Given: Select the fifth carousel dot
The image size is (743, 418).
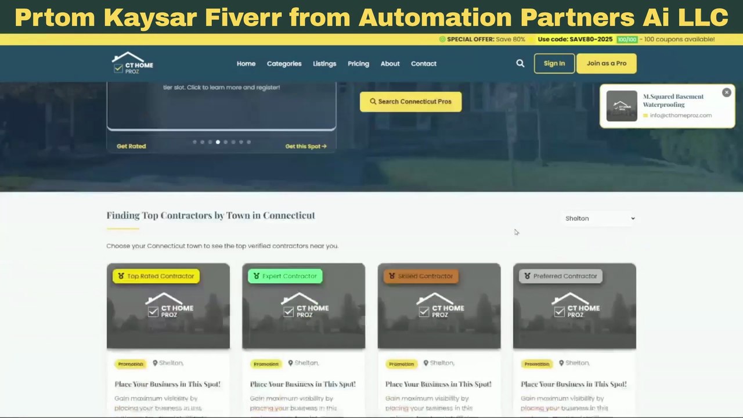Looking at the screenshot, I should [226, 142].
